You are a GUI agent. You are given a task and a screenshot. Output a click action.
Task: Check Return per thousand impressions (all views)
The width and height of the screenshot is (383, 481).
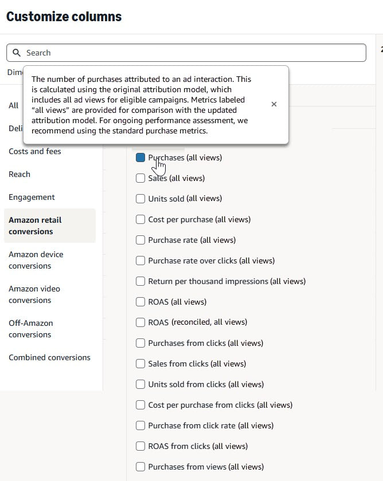[x=140, y=281]
